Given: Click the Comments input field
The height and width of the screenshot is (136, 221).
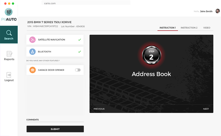Looking at the screenshot, I should [55, 120].
